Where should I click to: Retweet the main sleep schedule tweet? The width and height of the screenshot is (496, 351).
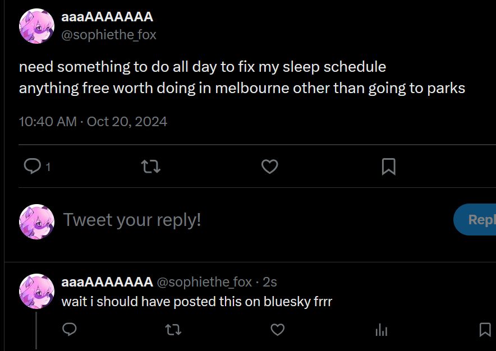(x=151, y=166)
